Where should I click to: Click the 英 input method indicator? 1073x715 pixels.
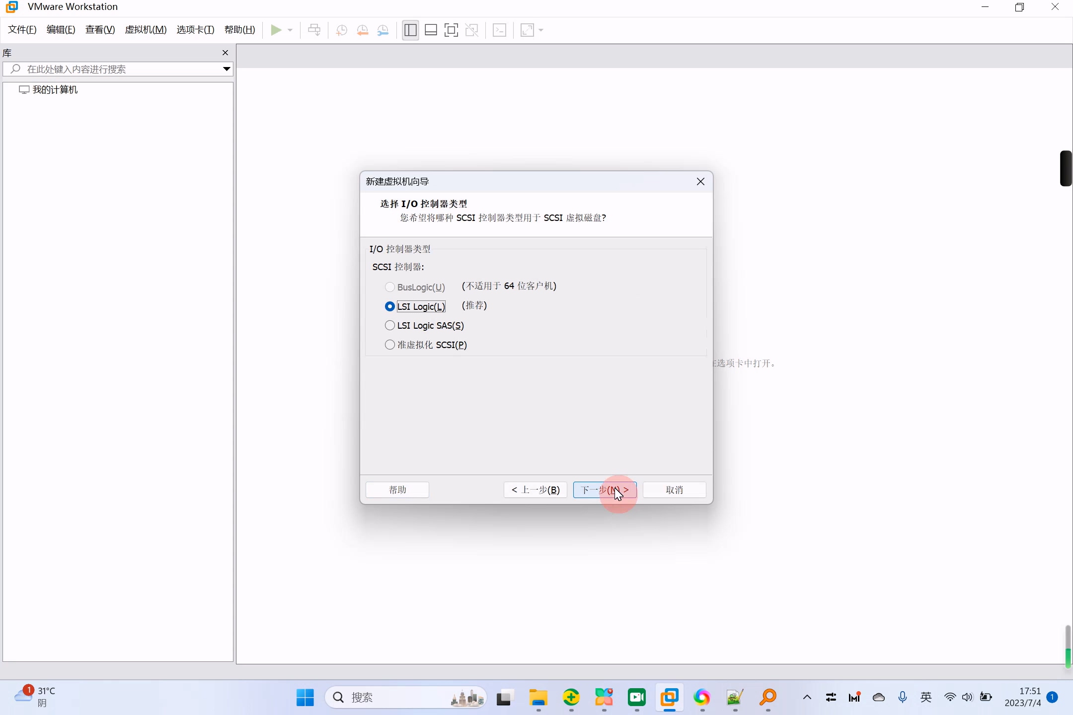(x=926, y=698)
